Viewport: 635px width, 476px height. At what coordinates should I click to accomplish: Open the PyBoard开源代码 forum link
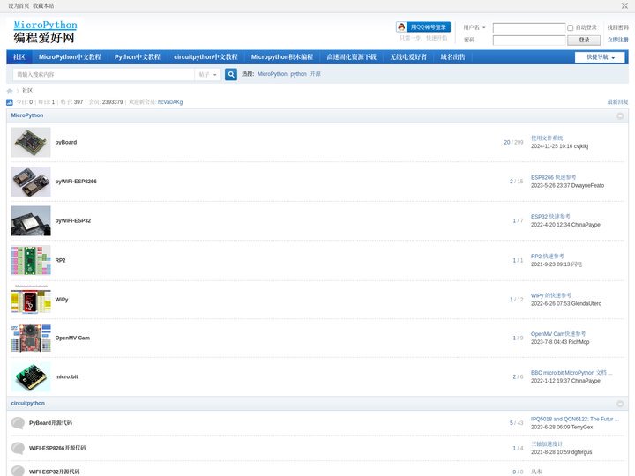click(50, 423)
